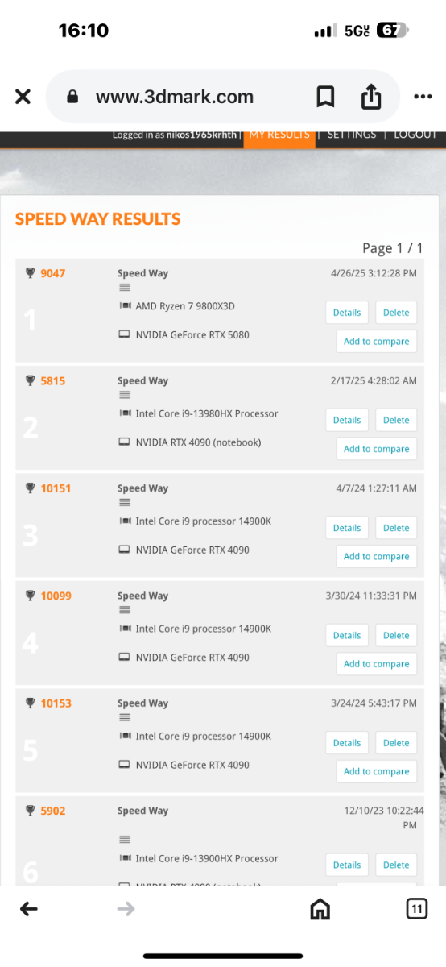Viewport: 446px width, 967px height.
Task: Add the 10151 result to compare
Action: (377, 557)
